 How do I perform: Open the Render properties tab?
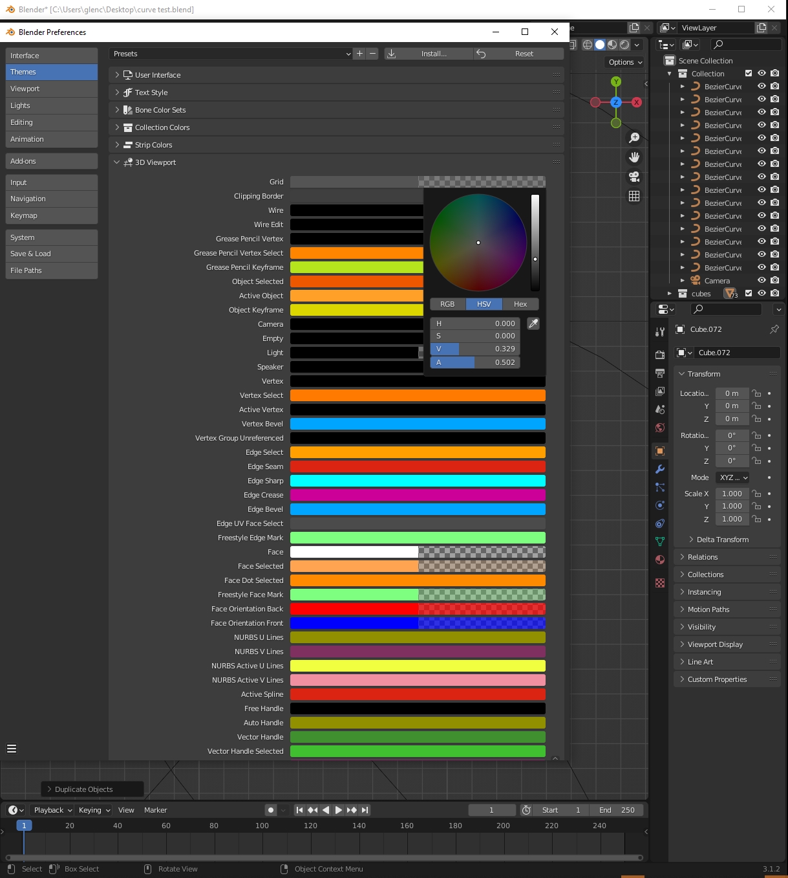660,355
